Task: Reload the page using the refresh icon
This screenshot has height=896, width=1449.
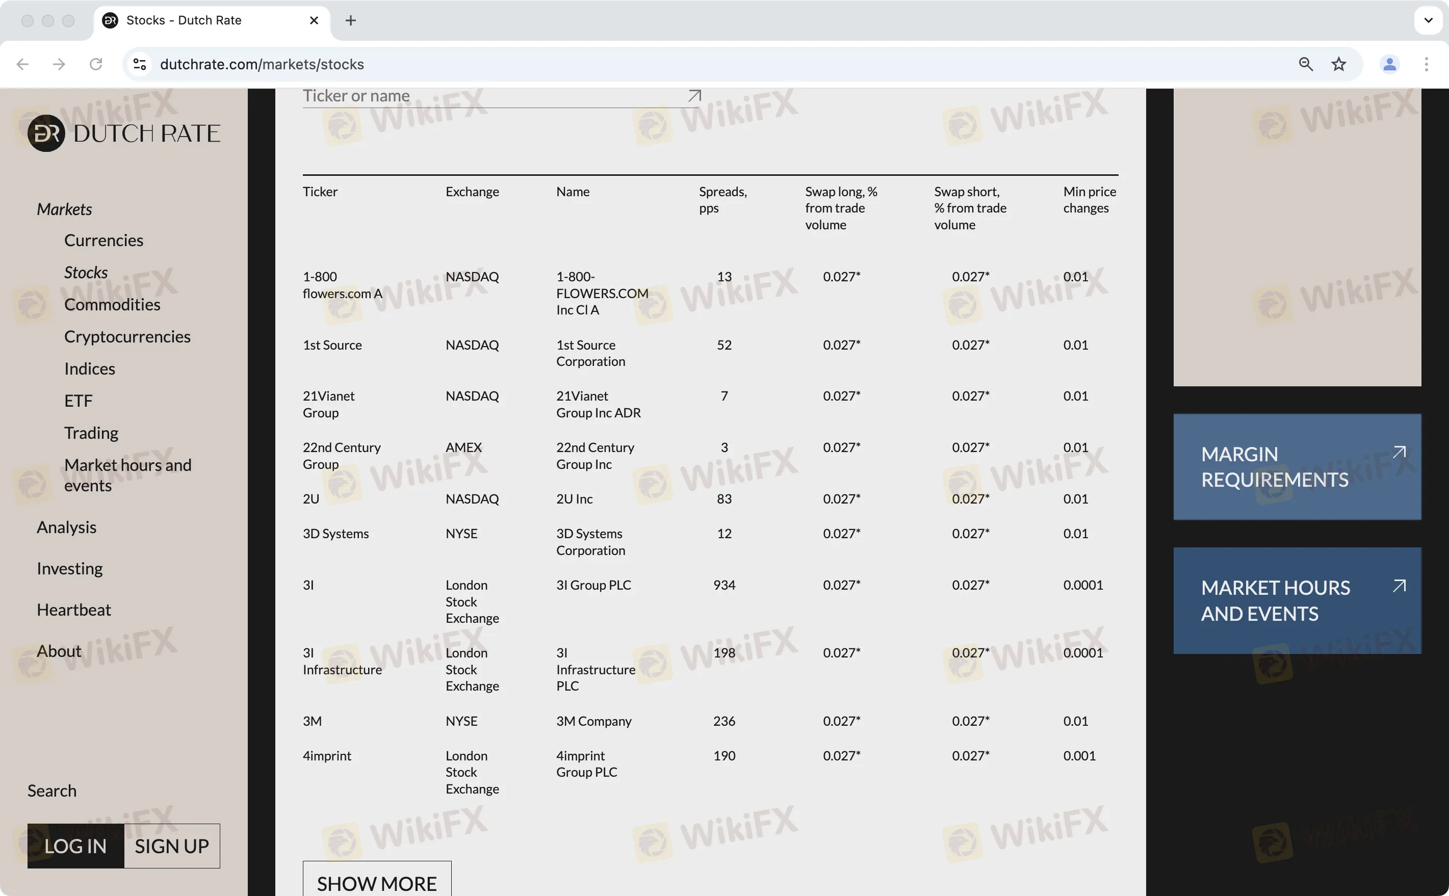Action: pyautogui.click(x=95, y=64)
